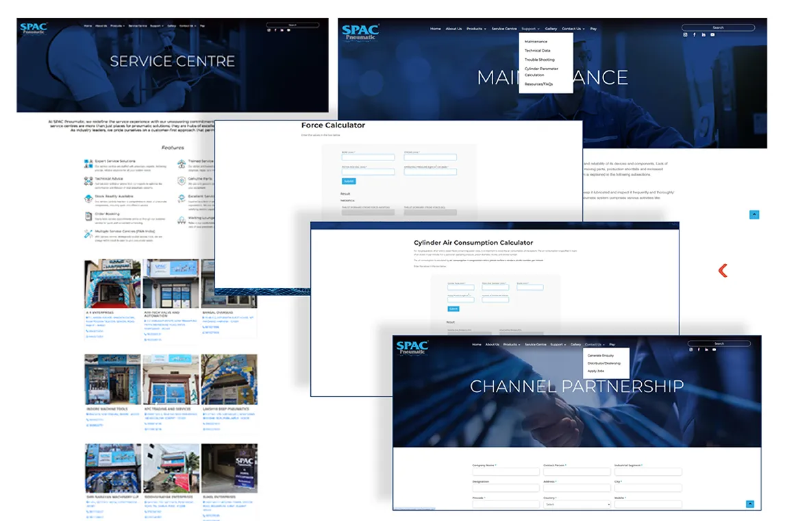Select Distributor/Dealership in Contact Us menu
The height and width of the screenshot is (521, 785).
click(603, 363)
